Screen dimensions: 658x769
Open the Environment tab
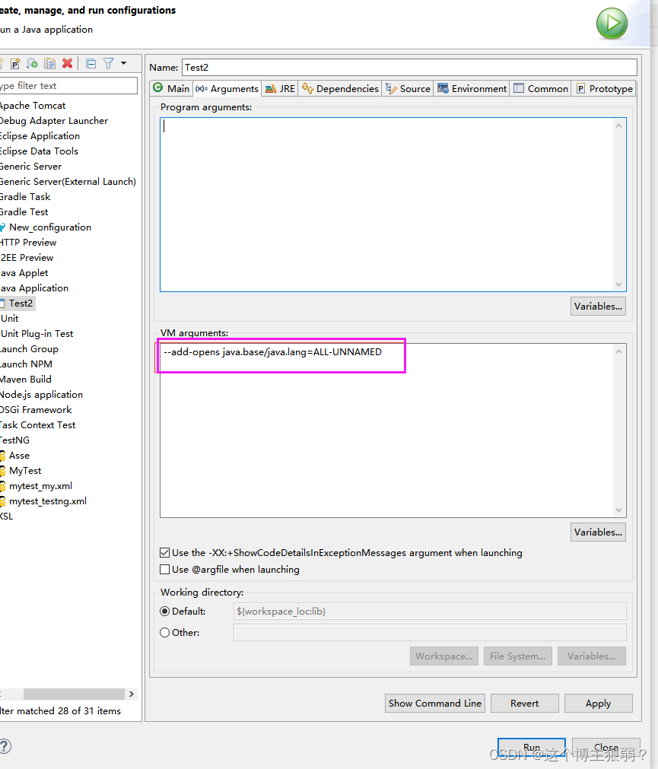pos(471,88)
